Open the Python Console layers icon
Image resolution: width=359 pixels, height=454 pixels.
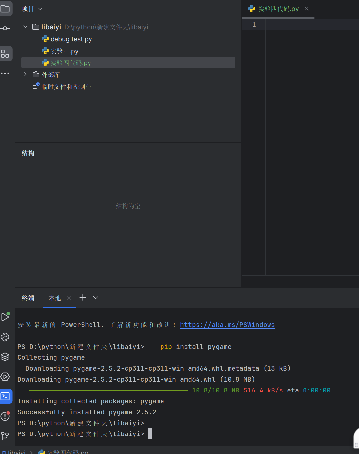5,357
